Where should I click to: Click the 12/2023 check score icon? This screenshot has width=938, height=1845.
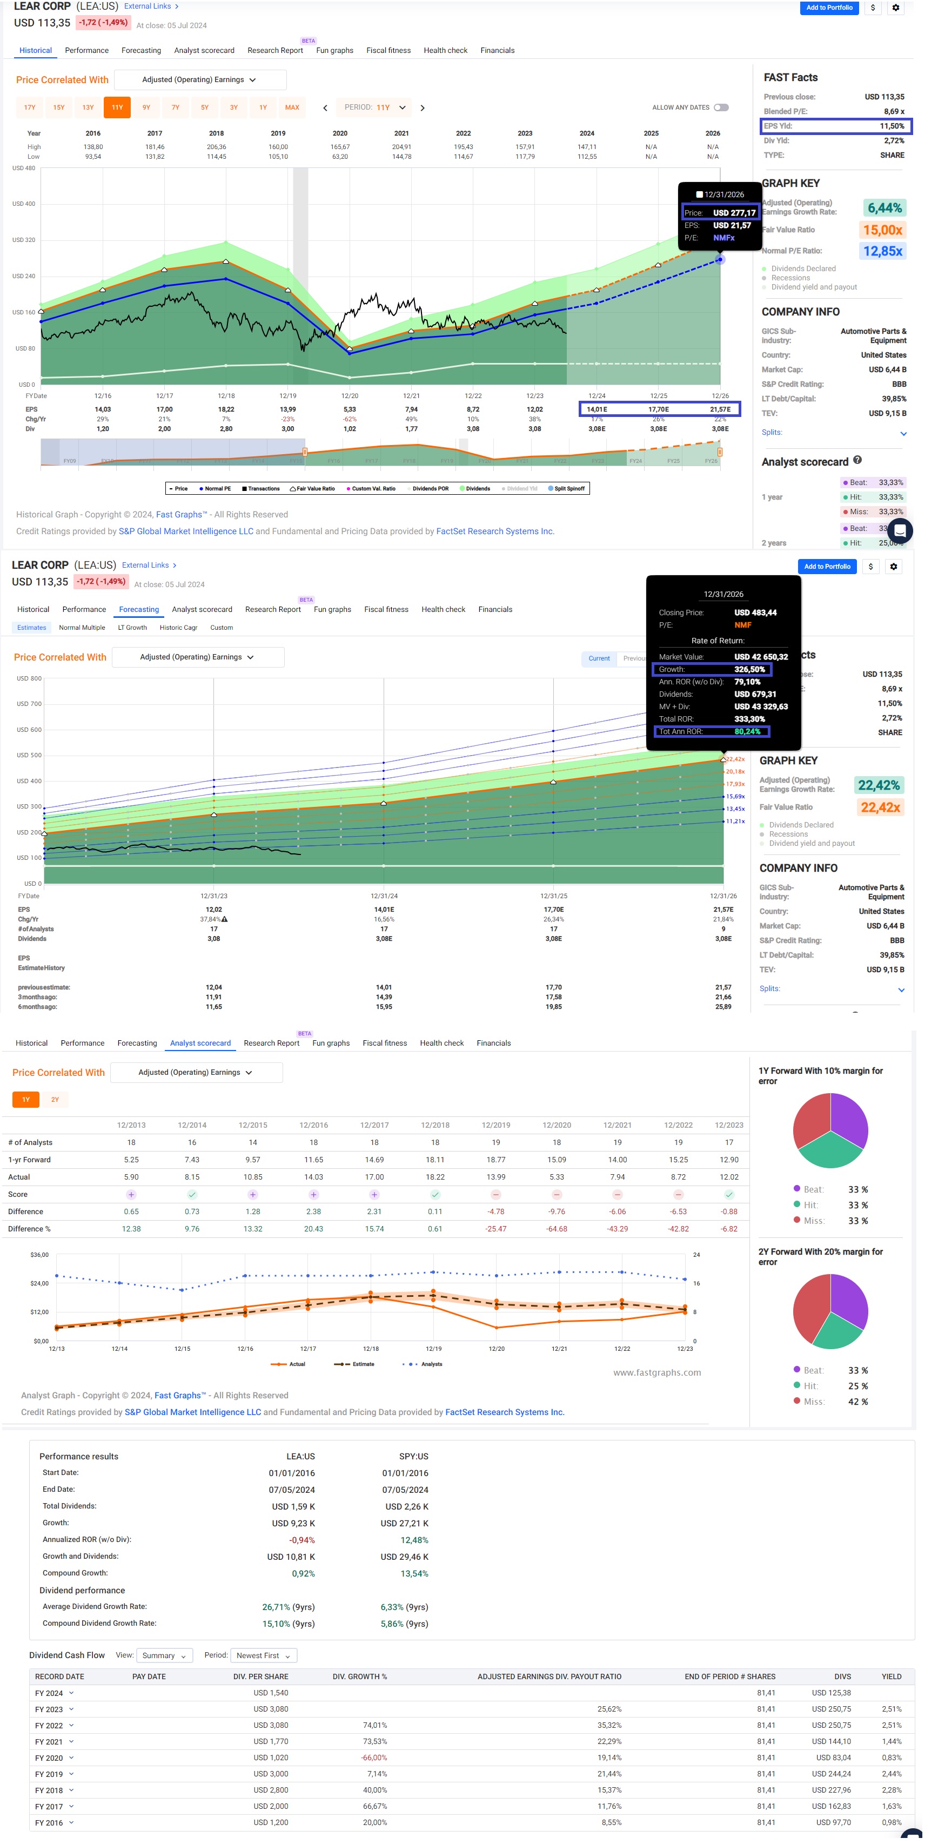[729, 1194]
